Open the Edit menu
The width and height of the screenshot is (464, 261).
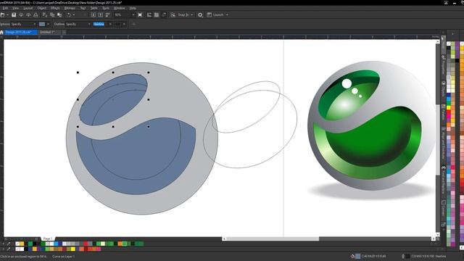[x=5, y=8]
